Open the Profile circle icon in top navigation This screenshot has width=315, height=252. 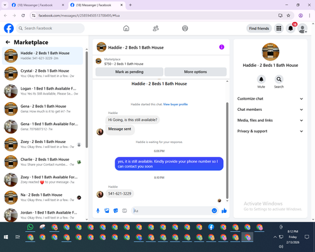(x=185, y=28)
